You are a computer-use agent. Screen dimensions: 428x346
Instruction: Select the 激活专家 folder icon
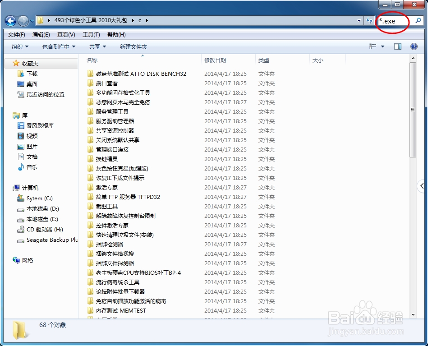pyautogui.click(x=90, y=187)
